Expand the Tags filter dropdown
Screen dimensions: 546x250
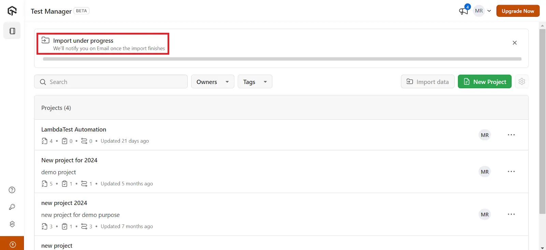pos(255,82)
